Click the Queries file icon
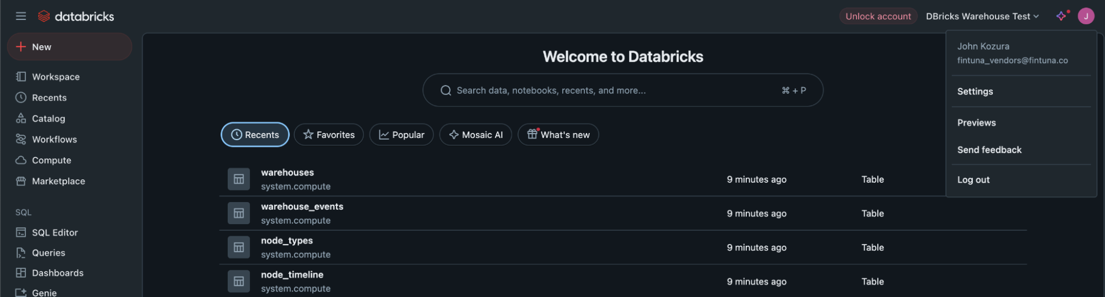Image resolution: width=1105 pixels, height=297 pixels. click(21, 253)
